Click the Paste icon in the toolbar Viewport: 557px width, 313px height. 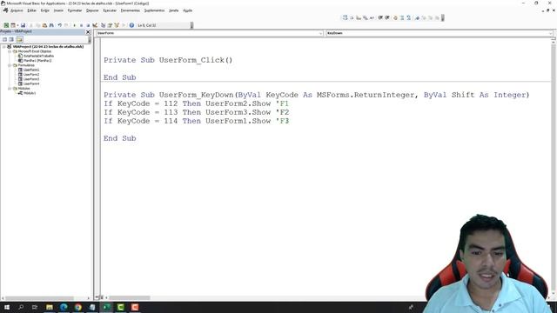44,25
